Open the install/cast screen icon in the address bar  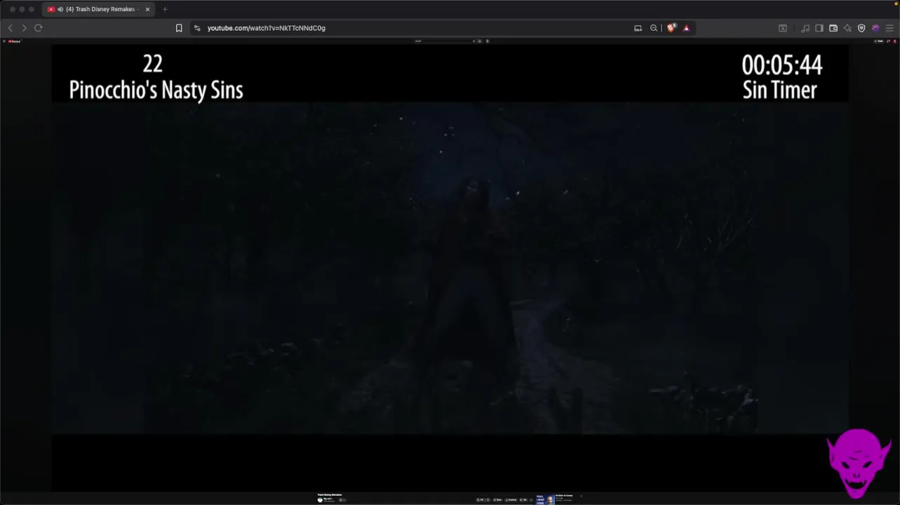(638, 28)
